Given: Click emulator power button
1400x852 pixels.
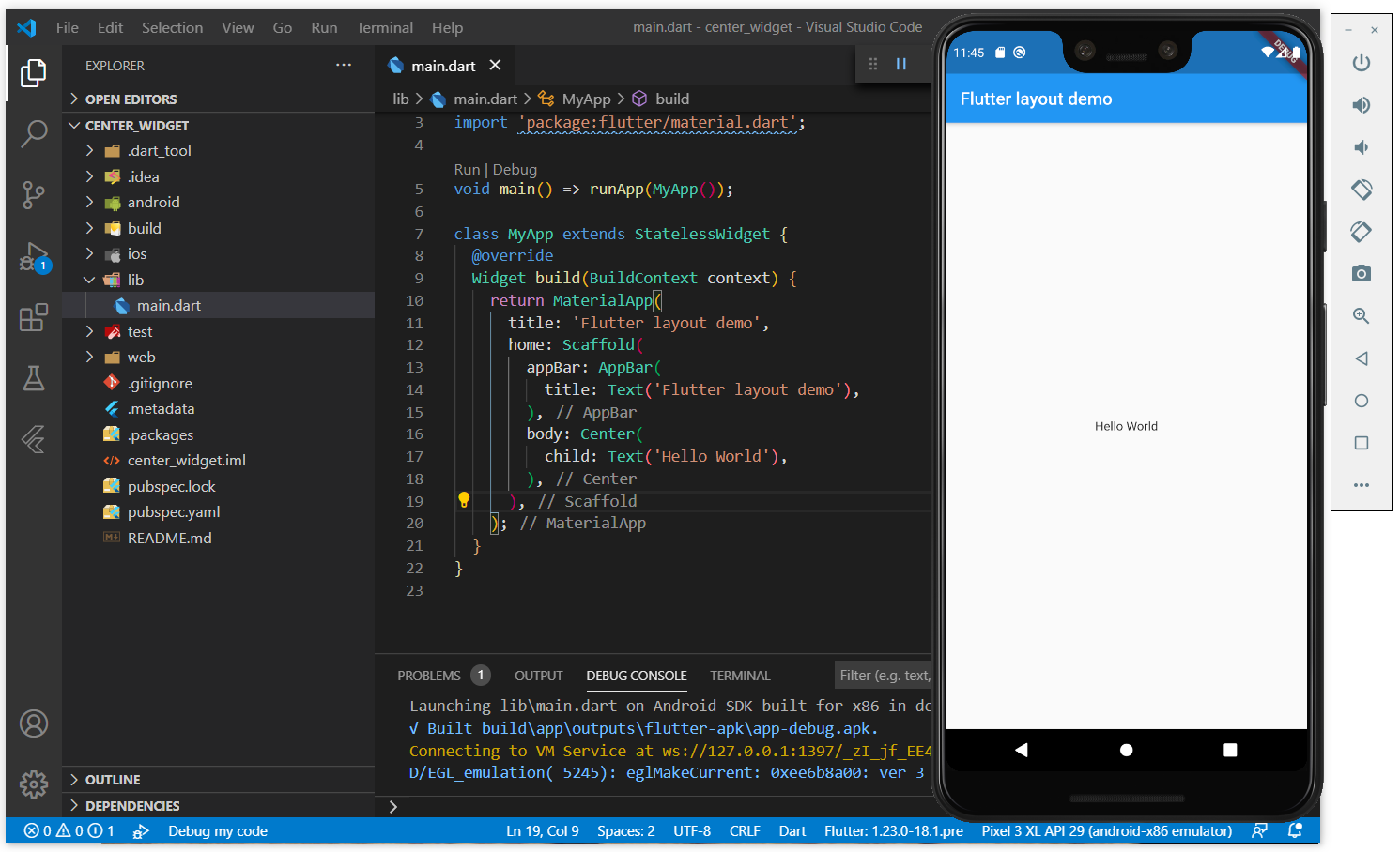Looking at the screenshot, I should coord(1362,63).
